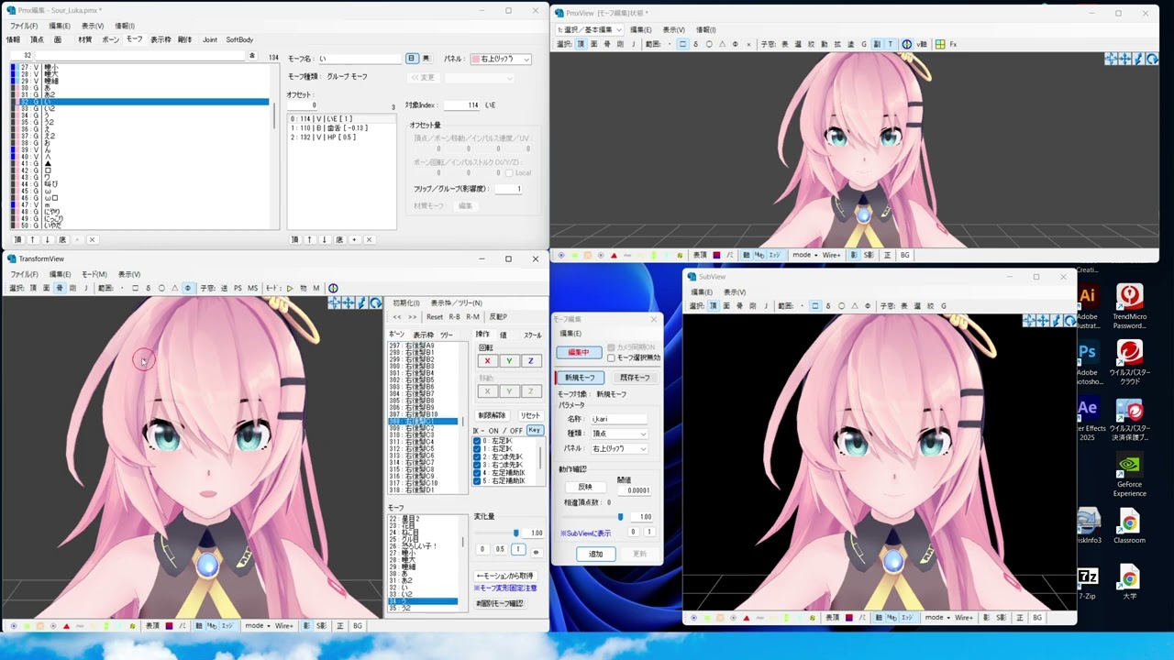Viewport: 1174px width, 660px height.
Task: Click the Fx icon in PmxView toolbar
Action: (953, 44)
